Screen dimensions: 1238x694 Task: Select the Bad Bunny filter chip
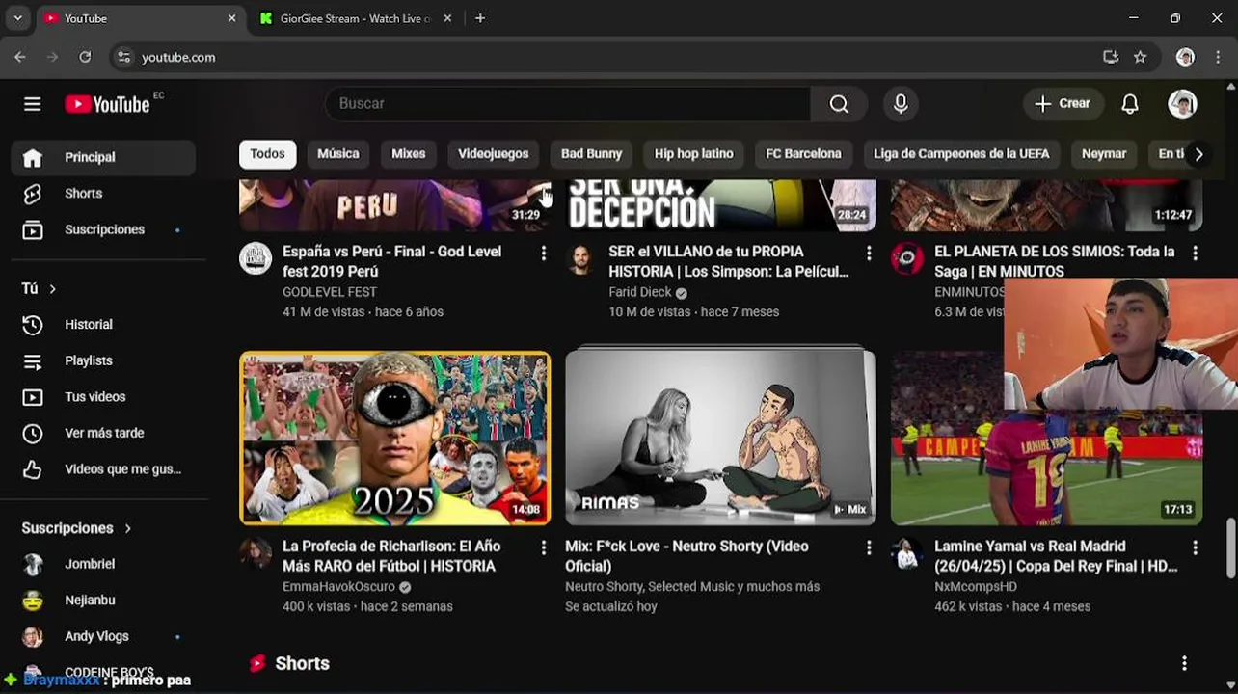[591, 154]
